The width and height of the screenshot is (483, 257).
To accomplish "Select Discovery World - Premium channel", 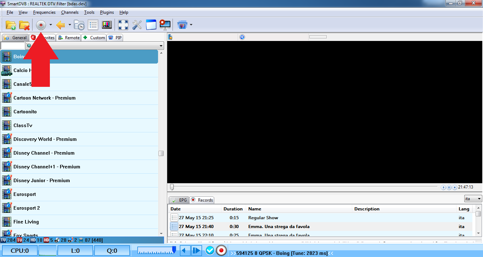I will coord(79,139).
